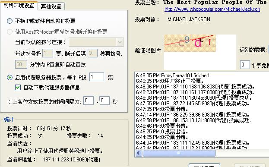Select log entry IP 187.110.168.106:8080
269x167 pixels.
196,87
